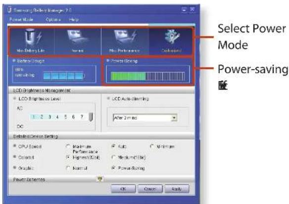Set LCD brightness level to 7
The height and width of the screenshot is (204, 289).
82,117
